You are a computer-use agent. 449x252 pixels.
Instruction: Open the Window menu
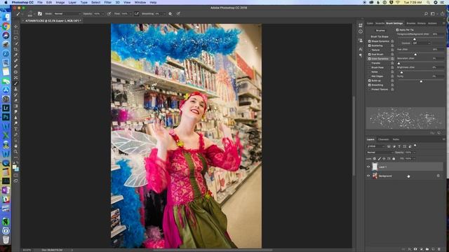point(140,2)
